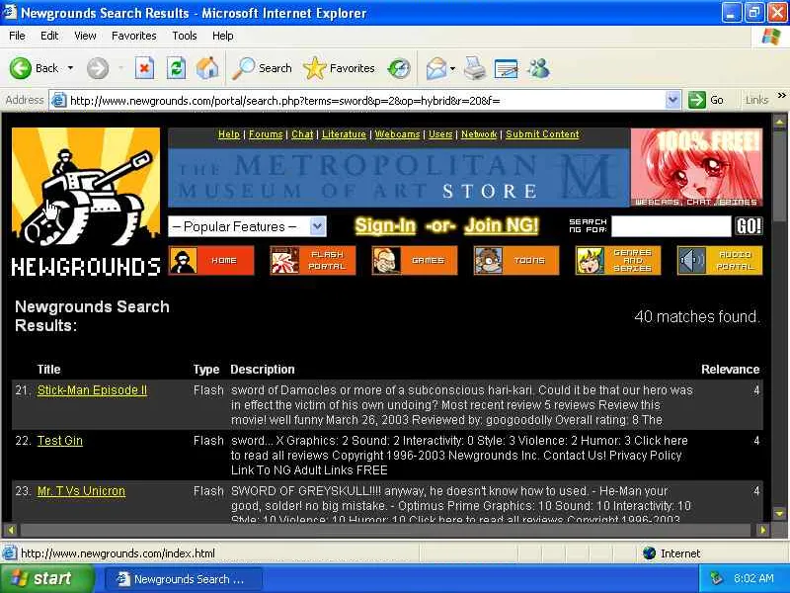Click the Flash Portal navigation button
The height and width of the screenshot is (593, 790).
[x=313, y=261]
